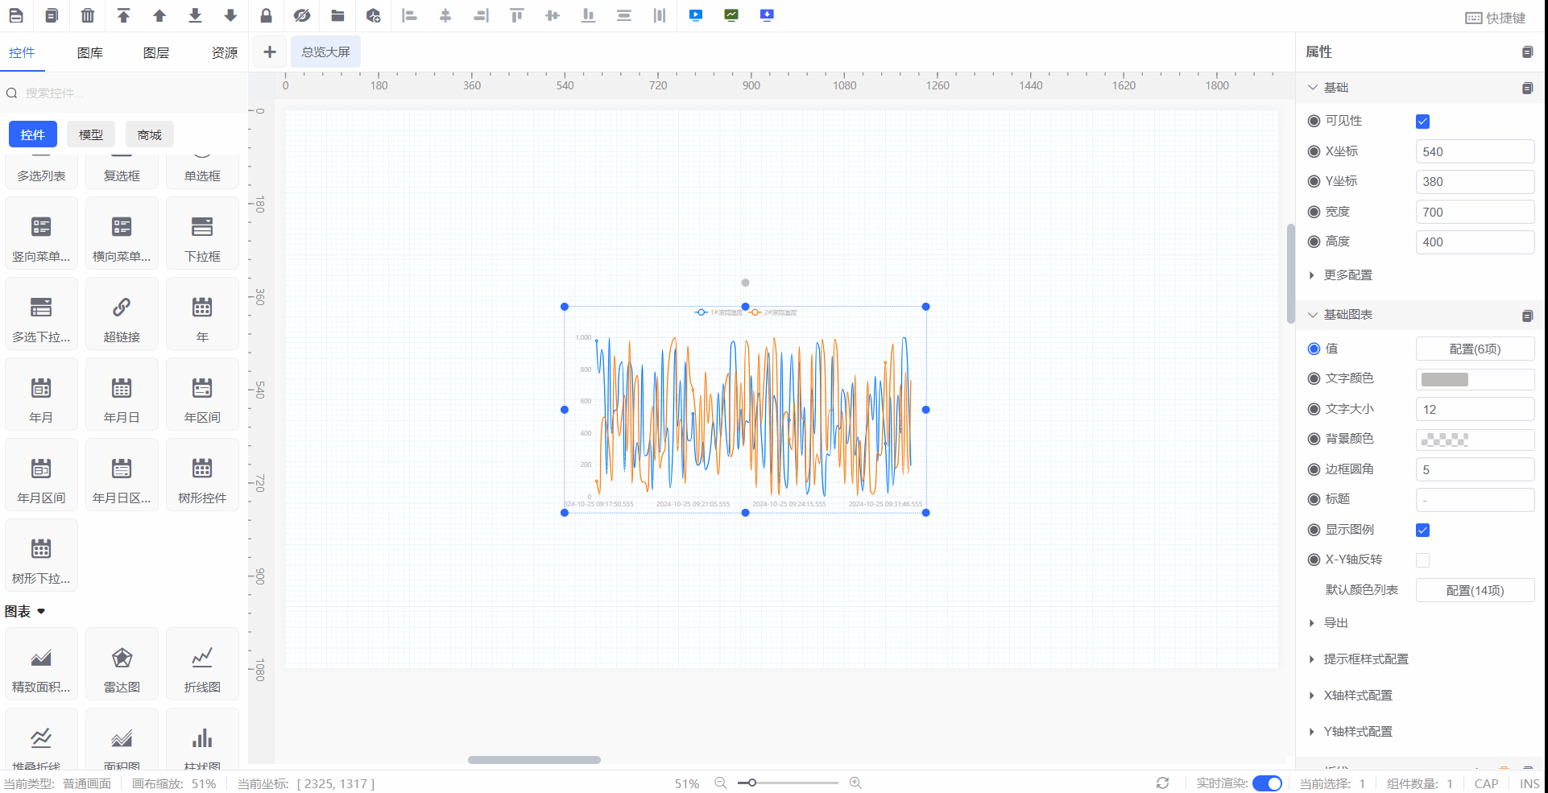
Task: Click the shortcuts (快捷键) button
Action: [1496, 18]
